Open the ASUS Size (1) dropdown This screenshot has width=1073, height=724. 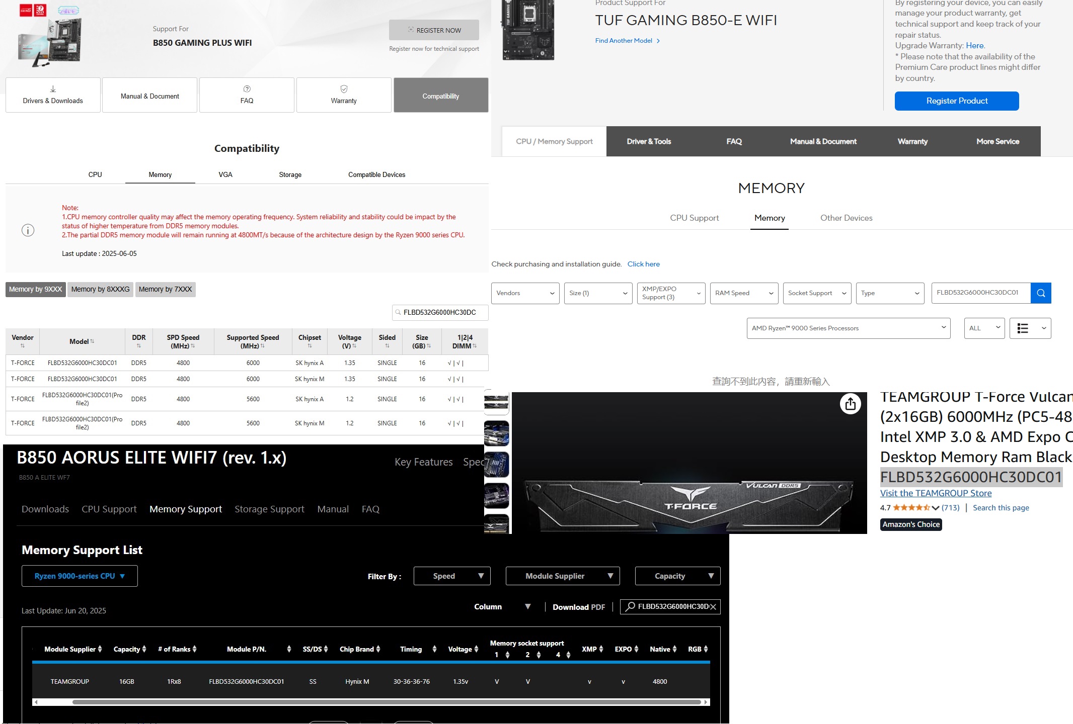click(598, 293)
